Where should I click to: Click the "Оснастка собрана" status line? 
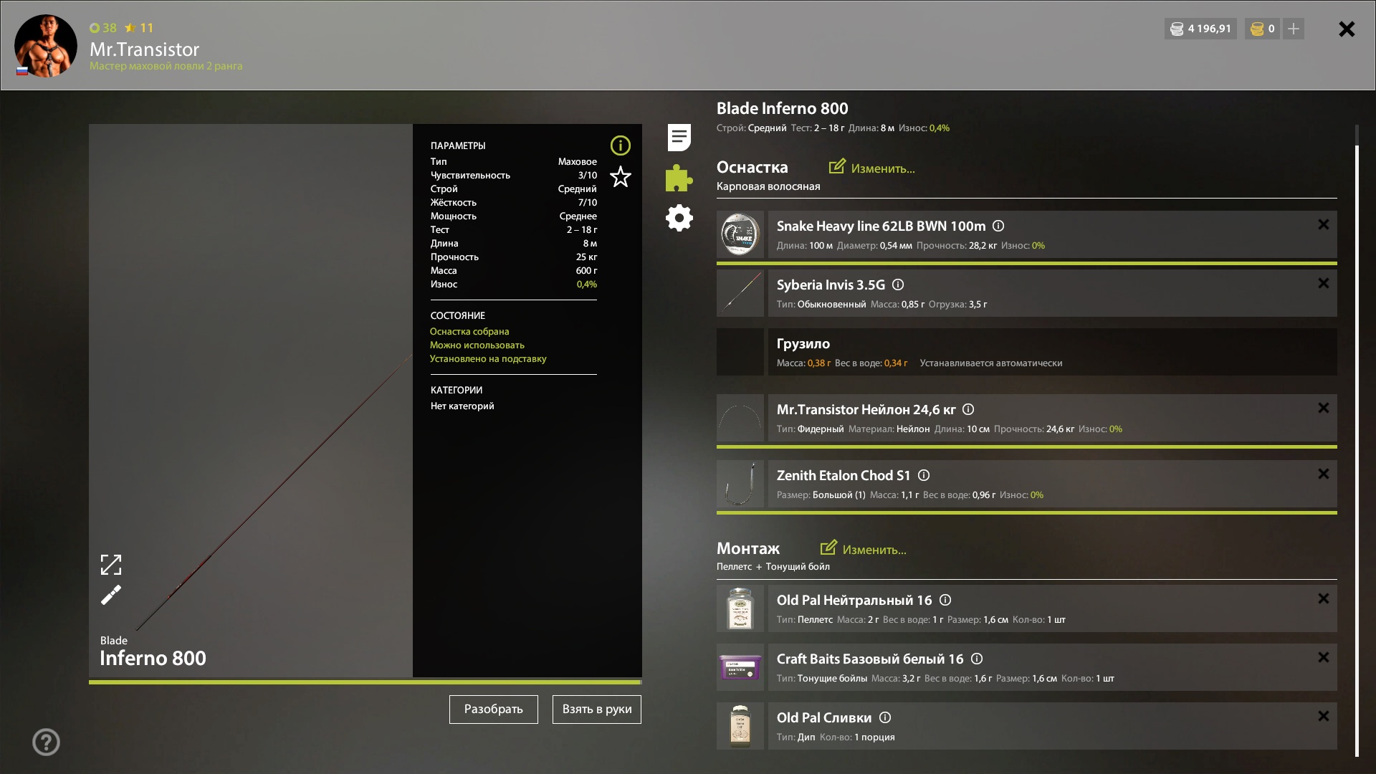click(469, 331)
